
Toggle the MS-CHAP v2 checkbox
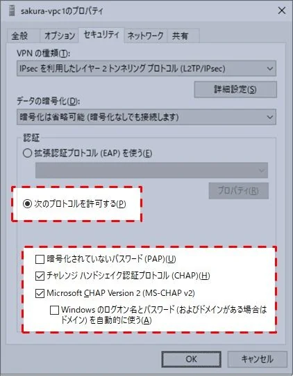[x=40, y=293]
